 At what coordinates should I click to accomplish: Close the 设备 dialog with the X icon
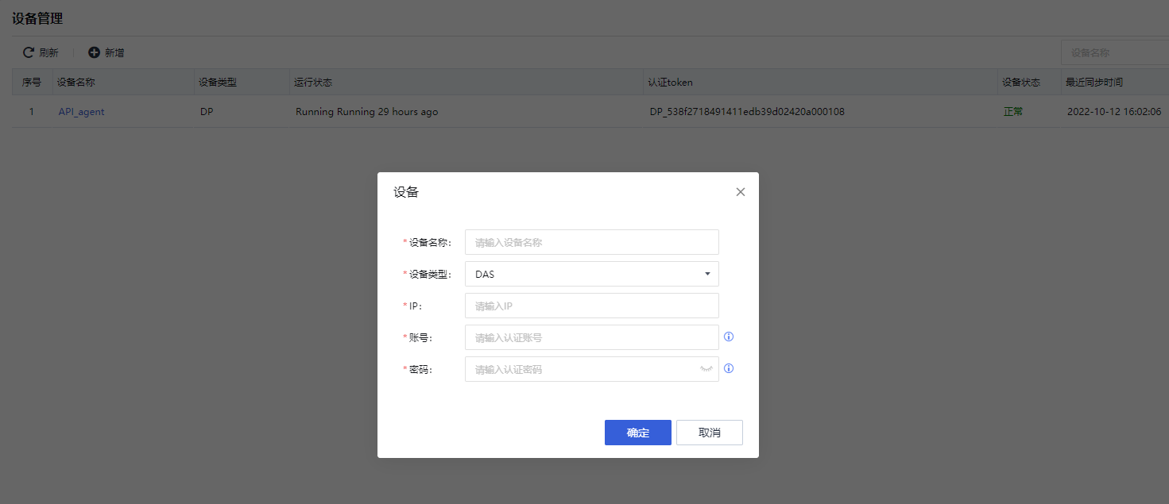click(740, 191)
